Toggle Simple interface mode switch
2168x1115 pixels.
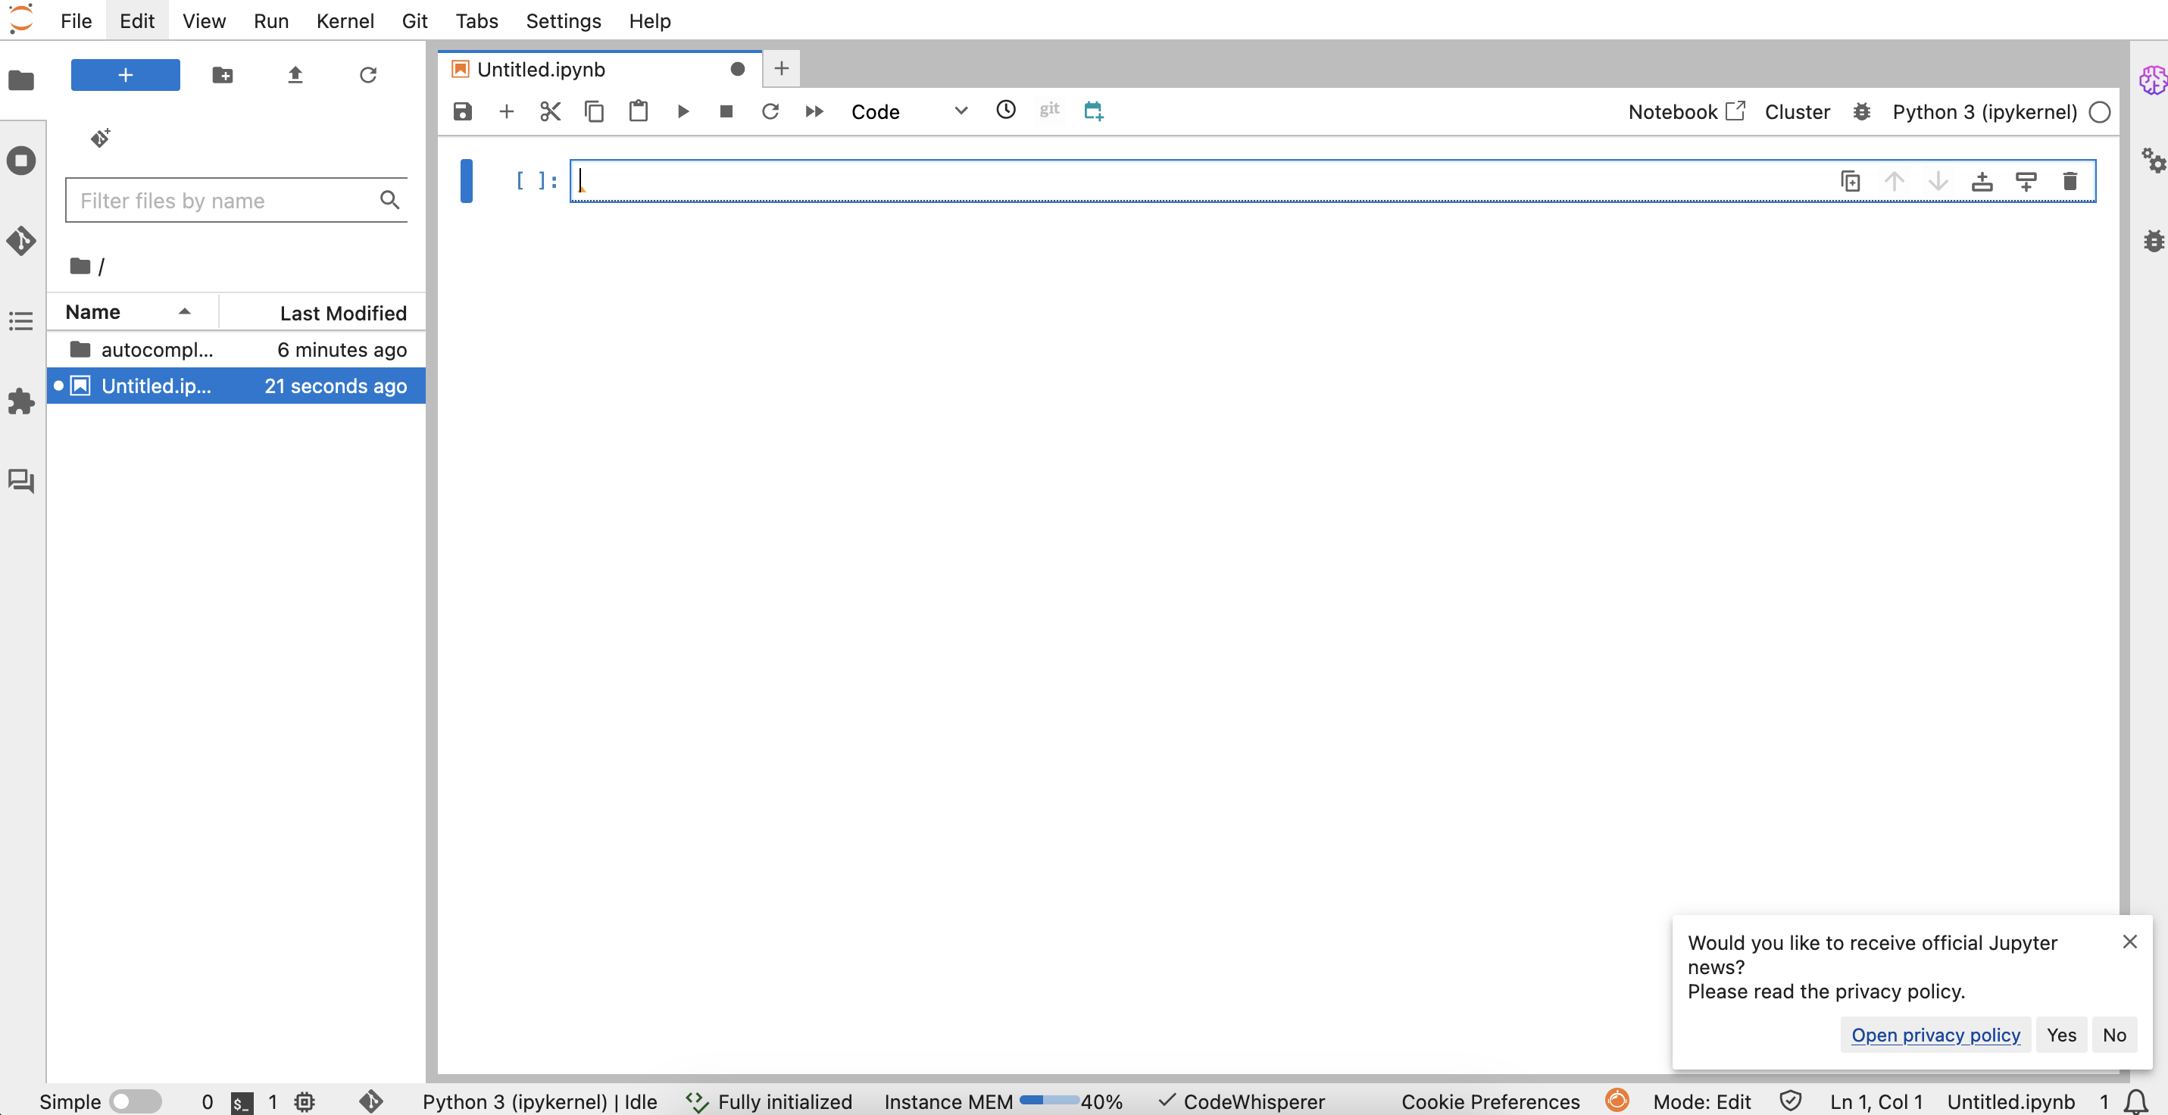pos(136,1101)
